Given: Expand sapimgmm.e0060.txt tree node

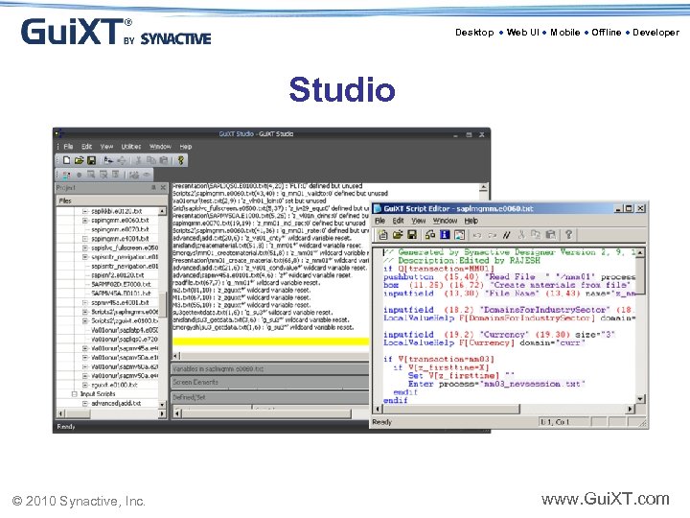Looking at the screenshot, I should (x=85, y=221).
